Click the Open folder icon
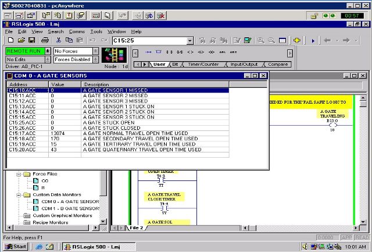 tap(22, 40)
